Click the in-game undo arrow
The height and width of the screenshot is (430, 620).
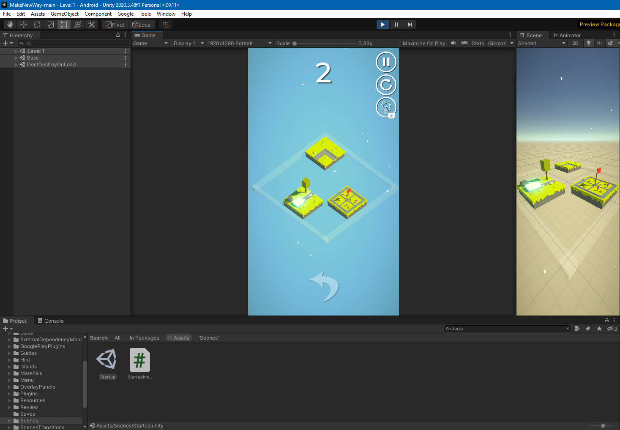(x=325, y=286)
